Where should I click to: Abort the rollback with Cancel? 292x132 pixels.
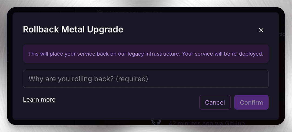tap(215, 102)
